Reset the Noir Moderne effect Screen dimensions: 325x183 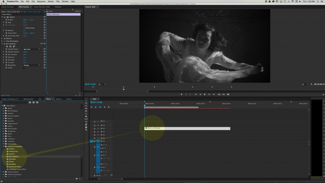(x=44, y=44)
